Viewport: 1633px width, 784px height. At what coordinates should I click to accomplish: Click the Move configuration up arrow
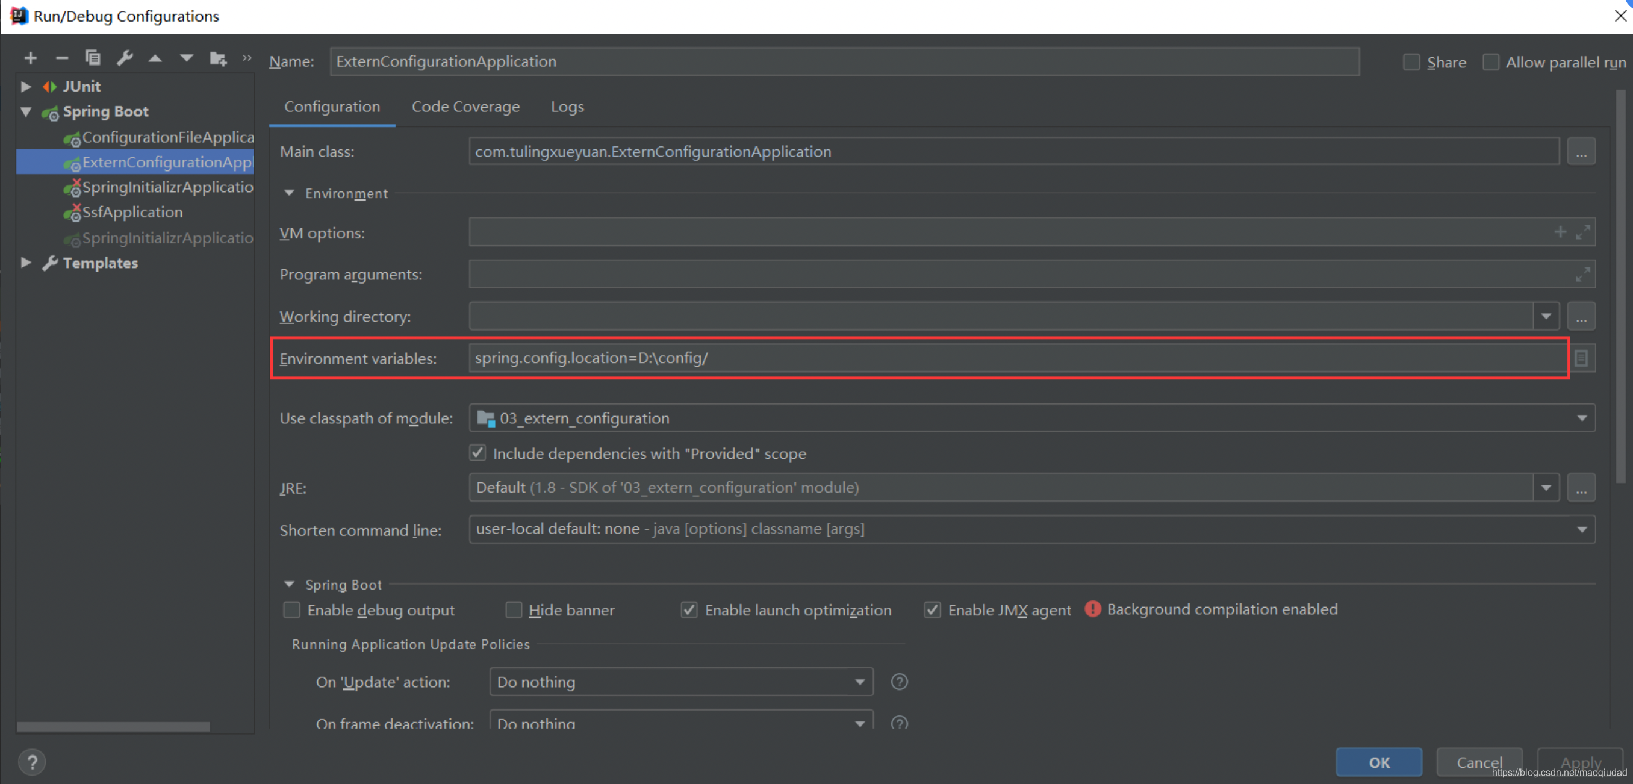[155, 58]
